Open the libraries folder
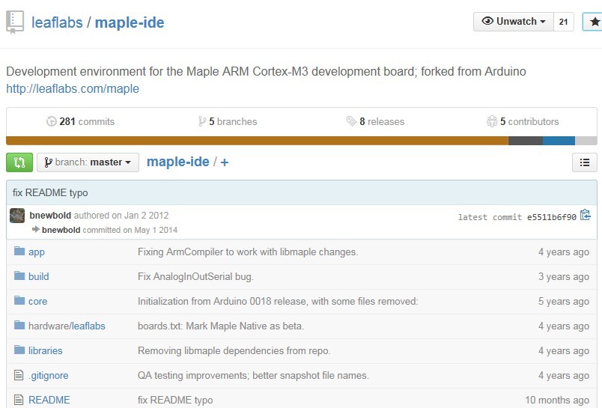 click(x=46, y=351)
